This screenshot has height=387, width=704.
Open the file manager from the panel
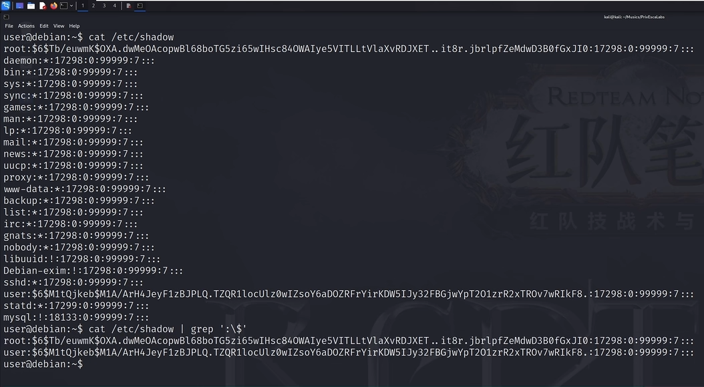coord(31,6)
